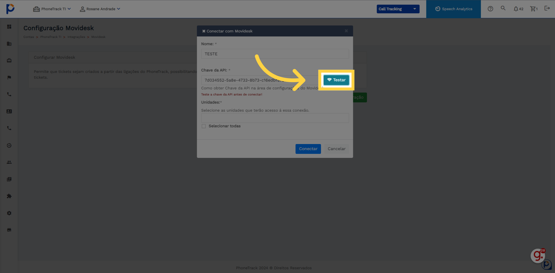555x273 pixels.
Task: Open the dashboard grid sidebar icon
Action: [x=9, y=27]
